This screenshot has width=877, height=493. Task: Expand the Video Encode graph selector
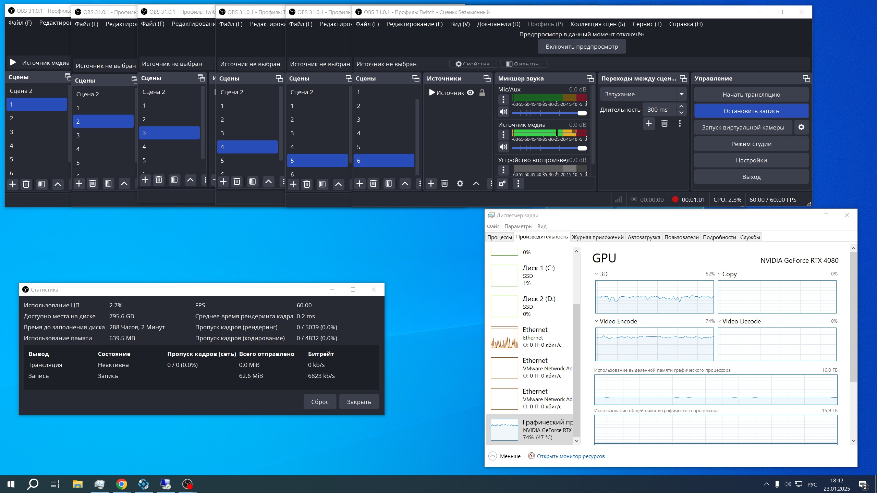pos(597,321)
